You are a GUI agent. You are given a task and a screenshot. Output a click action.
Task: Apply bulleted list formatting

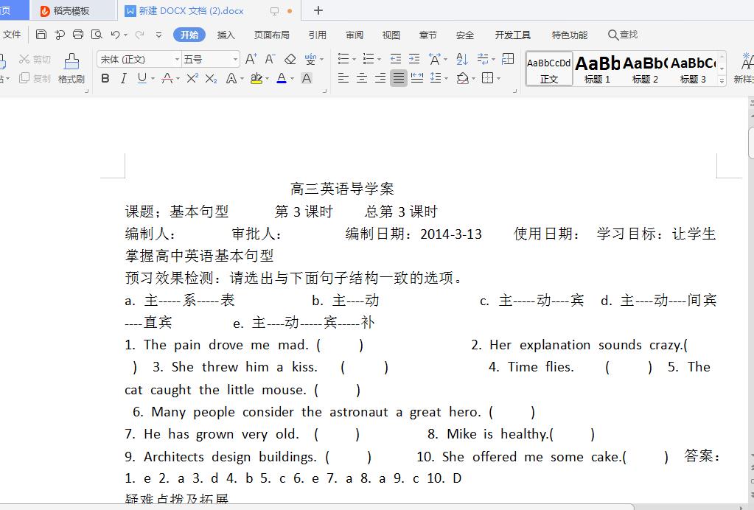343,59
